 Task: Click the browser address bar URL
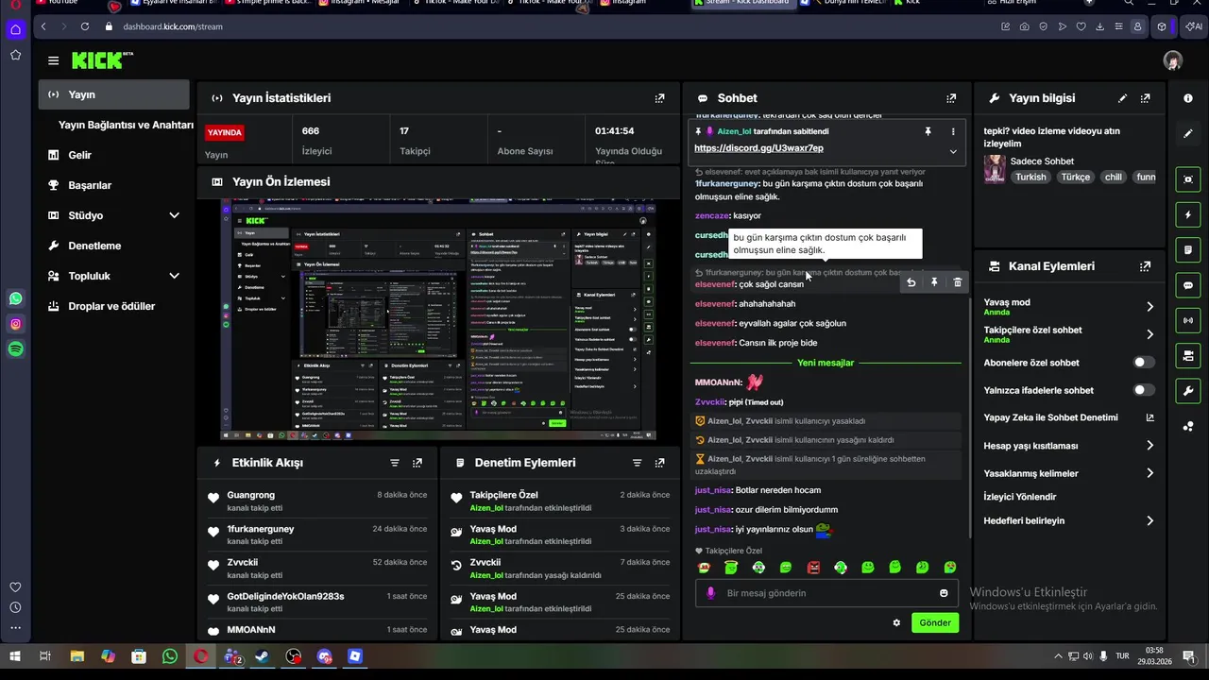click(x=173, y=26)
